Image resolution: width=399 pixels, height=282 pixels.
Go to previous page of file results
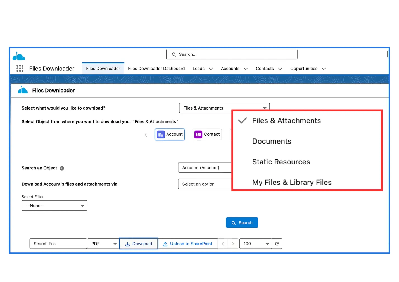[x=223, y=244]
